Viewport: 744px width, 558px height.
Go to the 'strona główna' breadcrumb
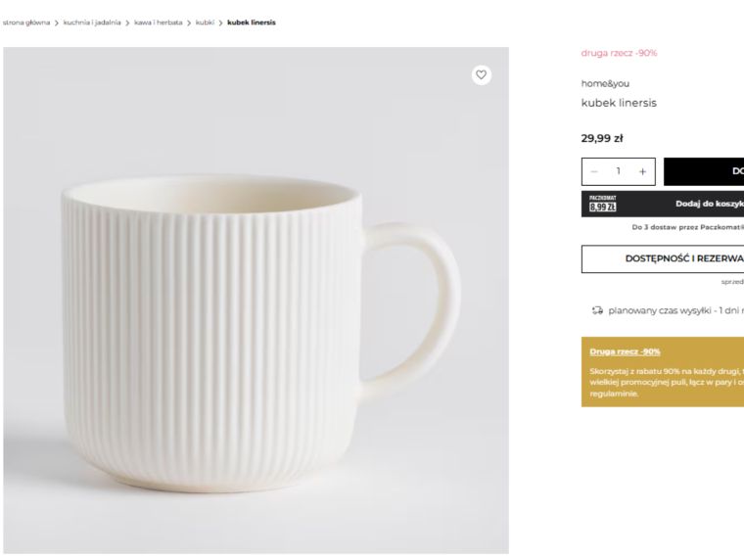click(x=25, y=23)
